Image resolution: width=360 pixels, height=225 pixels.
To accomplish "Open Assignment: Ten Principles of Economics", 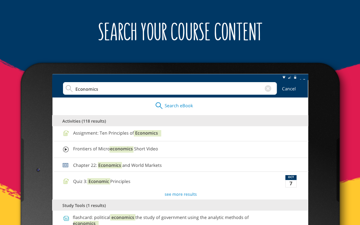I will [x=180, y=133].
